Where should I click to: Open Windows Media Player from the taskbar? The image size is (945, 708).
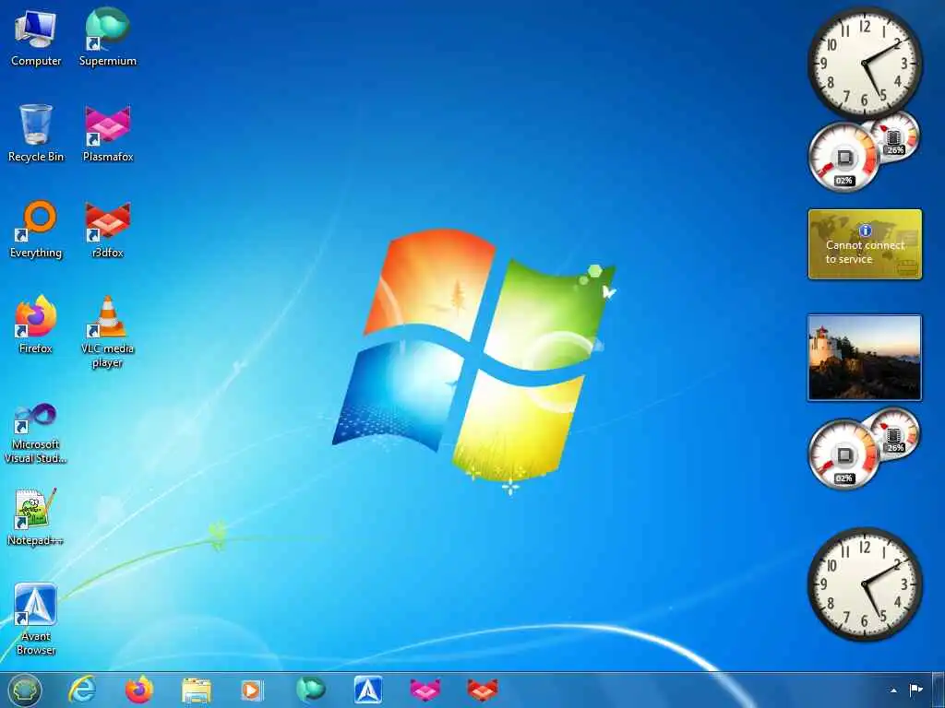coord(252,690)
